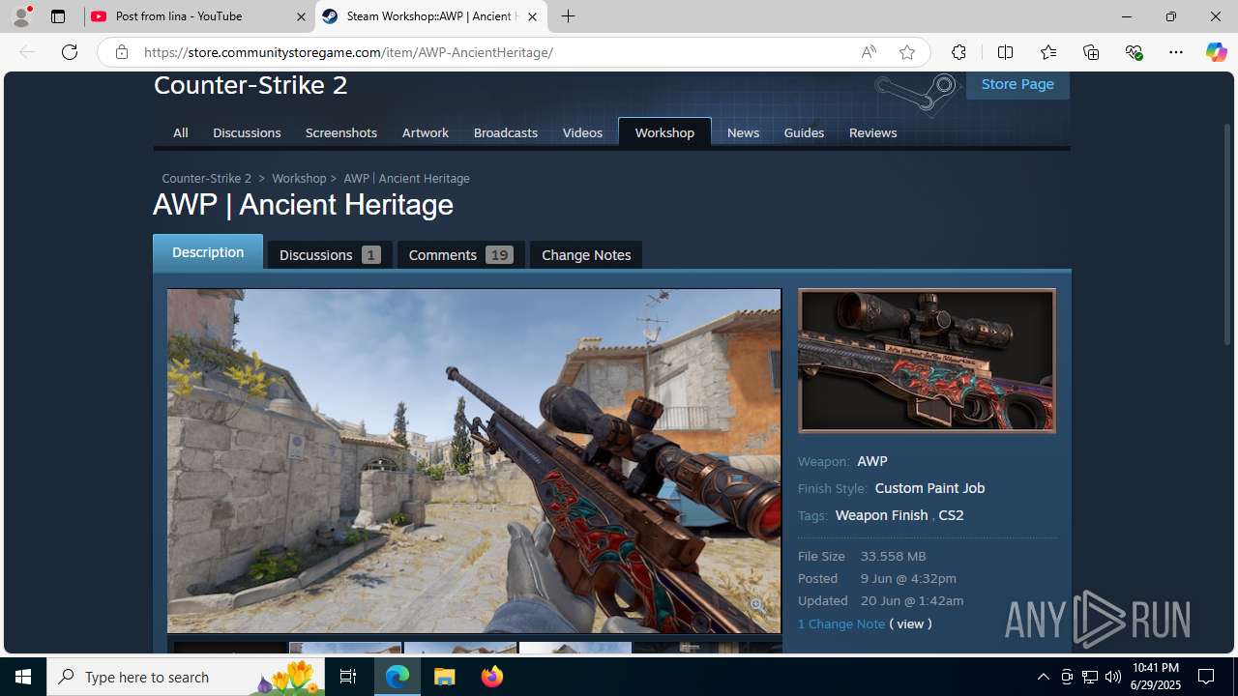Click the CS2 tag
The height and width of the screenshot is (696, 1238).
tap(951, 515)
